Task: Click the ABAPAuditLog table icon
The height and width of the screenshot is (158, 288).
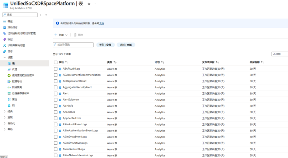Action: (60, 69)
